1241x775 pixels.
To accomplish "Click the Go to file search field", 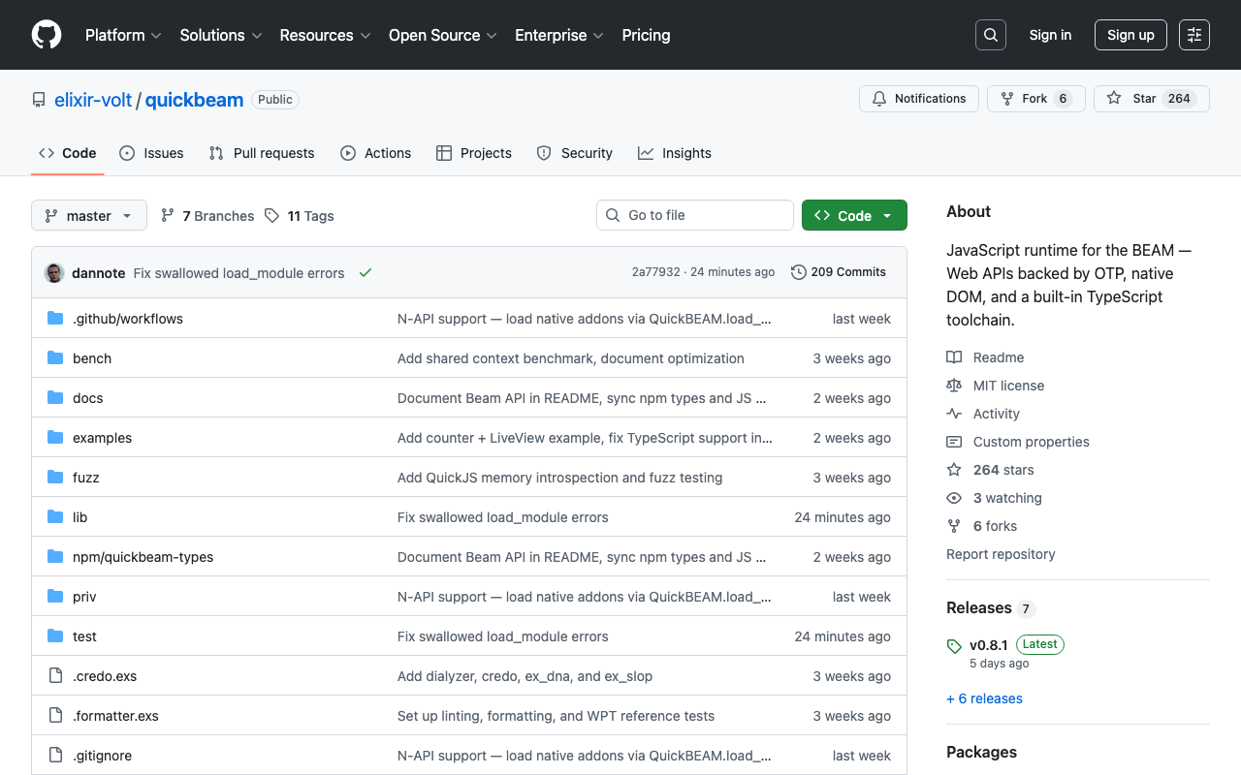I will pyautogui.click(x=694, y=215).
